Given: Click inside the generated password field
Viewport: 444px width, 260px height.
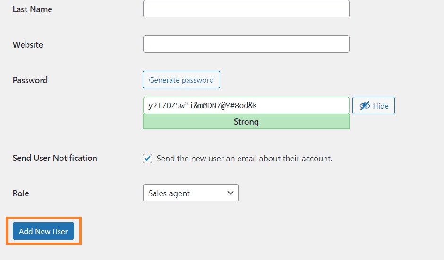Looking at the screenshot, I should [x=246, y=106].
